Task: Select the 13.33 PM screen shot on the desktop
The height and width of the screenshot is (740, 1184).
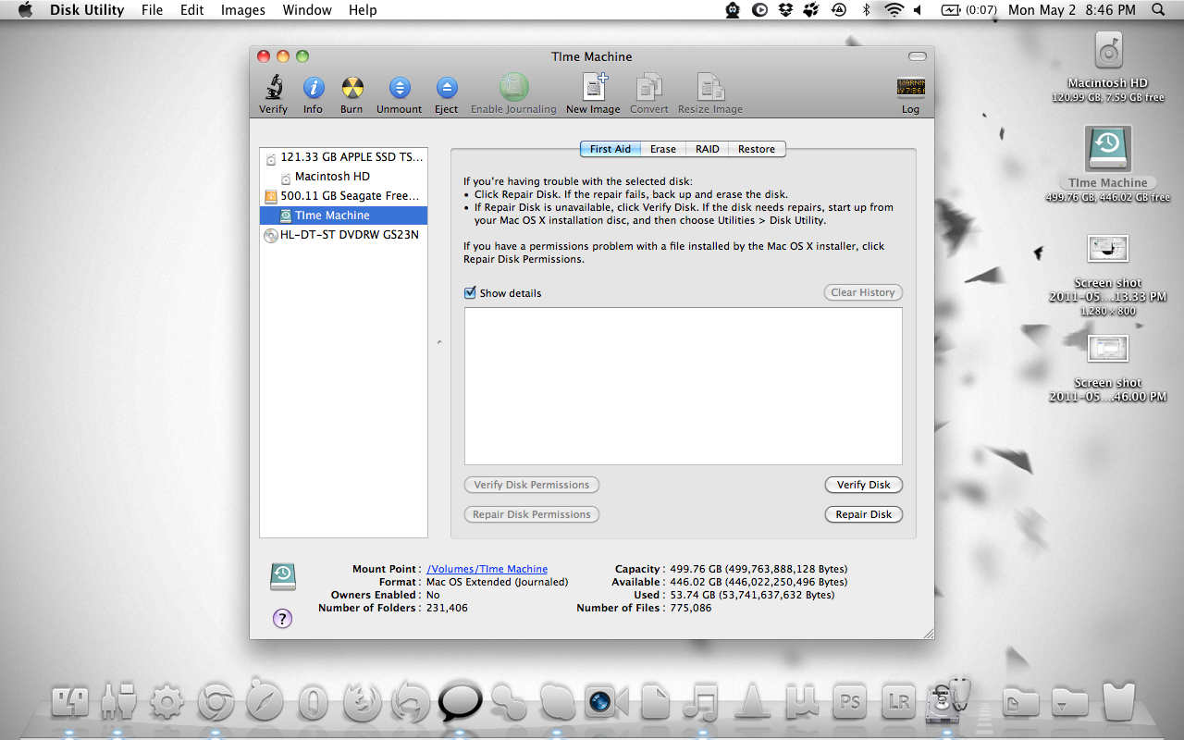Action: point(1108,248)
